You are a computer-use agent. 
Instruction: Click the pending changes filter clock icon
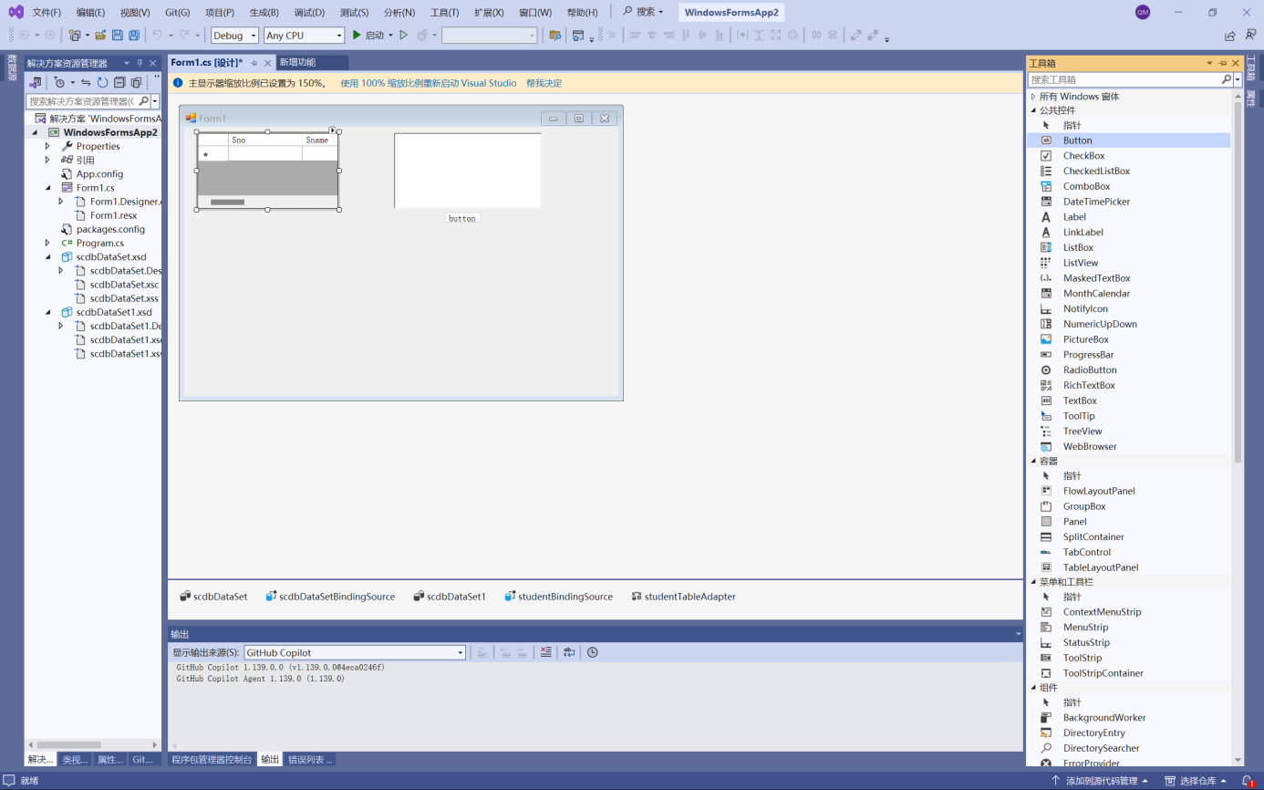[59, 82]
